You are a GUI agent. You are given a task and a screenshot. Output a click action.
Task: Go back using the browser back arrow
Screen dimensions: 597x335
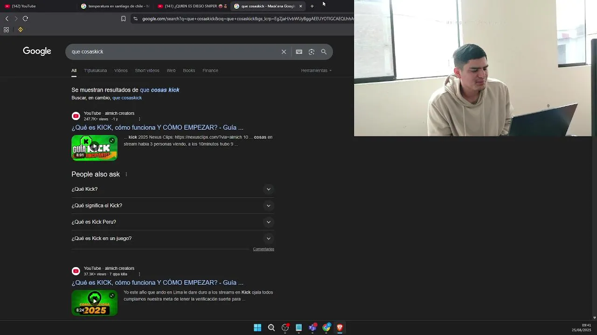[x=7, y=19]
